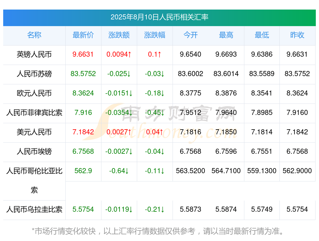Click the low value 7.1814
Screen dimensions: 319x241
(262, 132)
